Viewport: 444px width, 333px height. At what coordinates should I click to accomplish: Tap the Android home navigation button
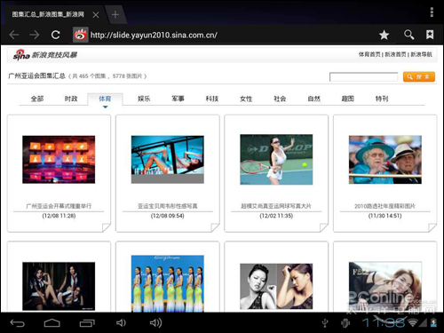[52, 323]
